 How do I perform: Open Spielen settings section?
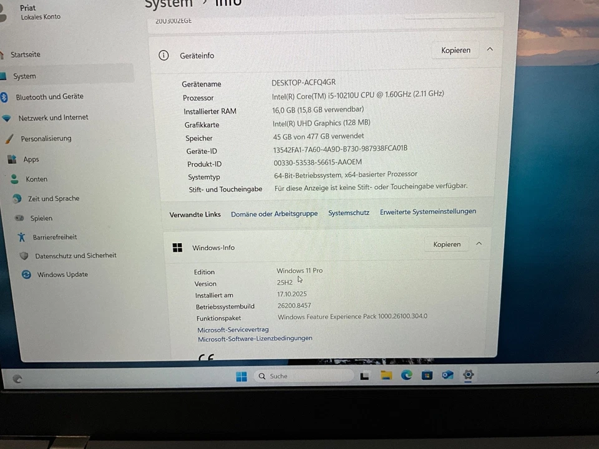coord(41,218)
